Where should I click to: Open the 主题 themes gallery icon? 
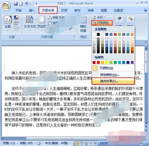coord(8,20)
